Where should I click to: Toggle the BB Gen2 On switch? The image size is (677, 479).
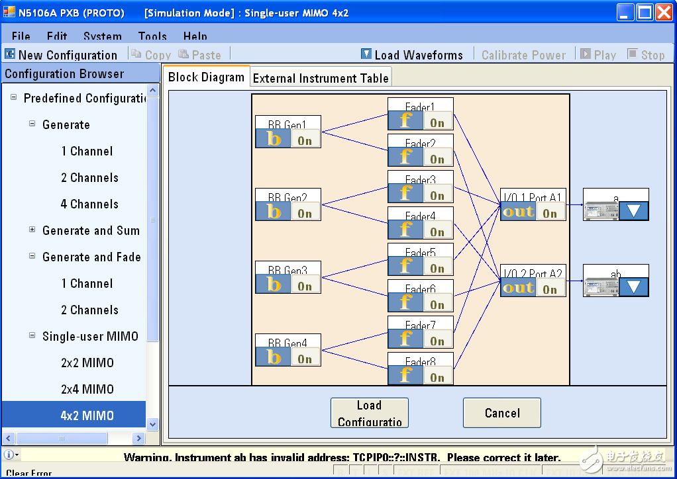[x=305, y=213]
